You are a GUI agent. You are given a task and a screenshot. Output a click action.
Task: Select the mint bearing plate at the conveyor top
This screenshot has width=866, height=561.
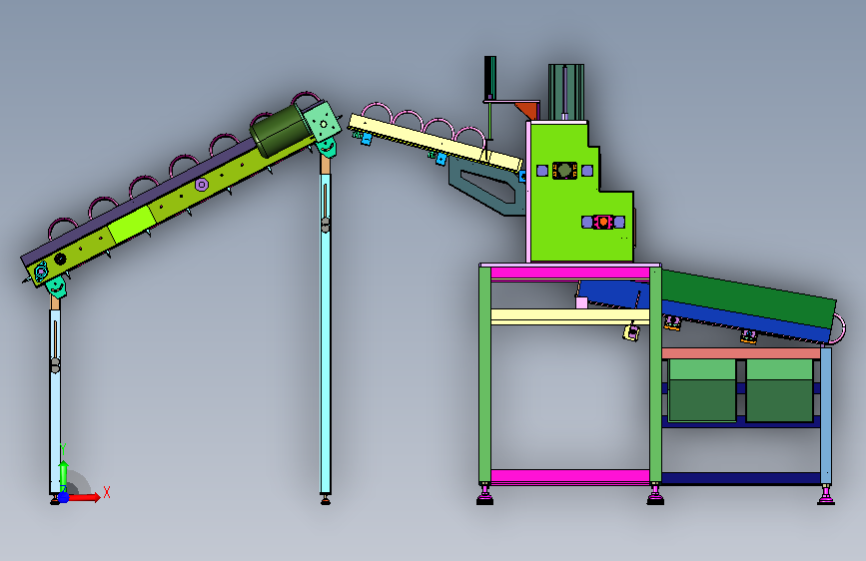point(323,124)
